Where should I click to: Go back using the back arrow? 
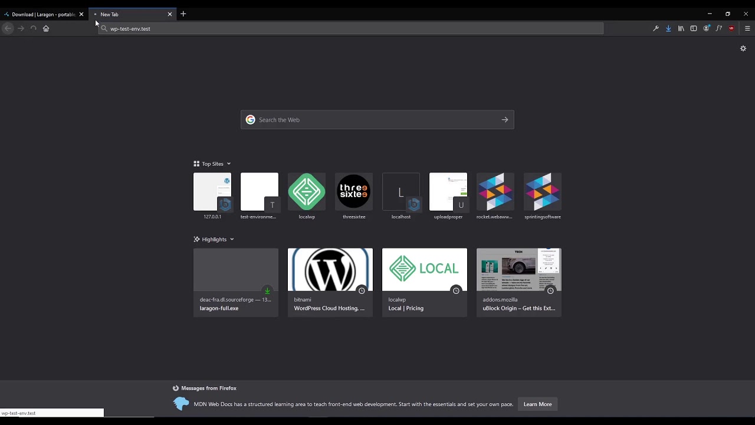pos(8,28)
